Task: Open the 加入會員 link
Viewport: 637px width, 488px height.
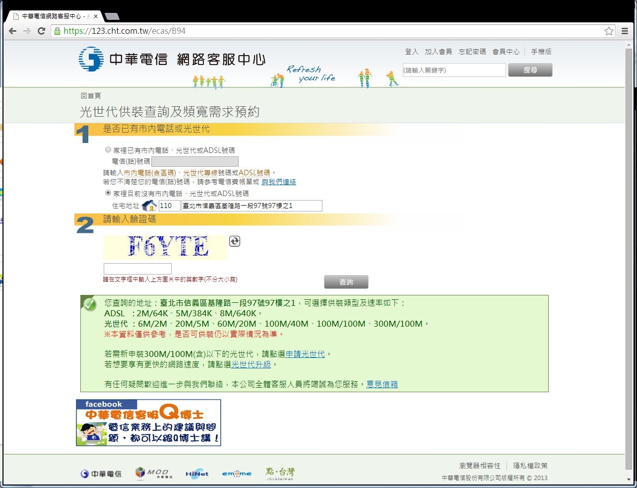Action: tap(439, 52)
